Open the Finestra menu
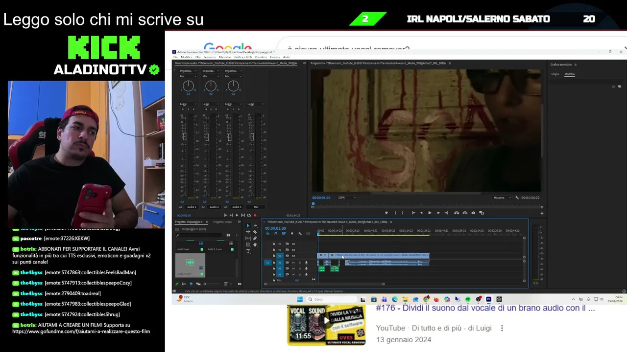This screenshot has width=627, height=352. pos(275,57)
